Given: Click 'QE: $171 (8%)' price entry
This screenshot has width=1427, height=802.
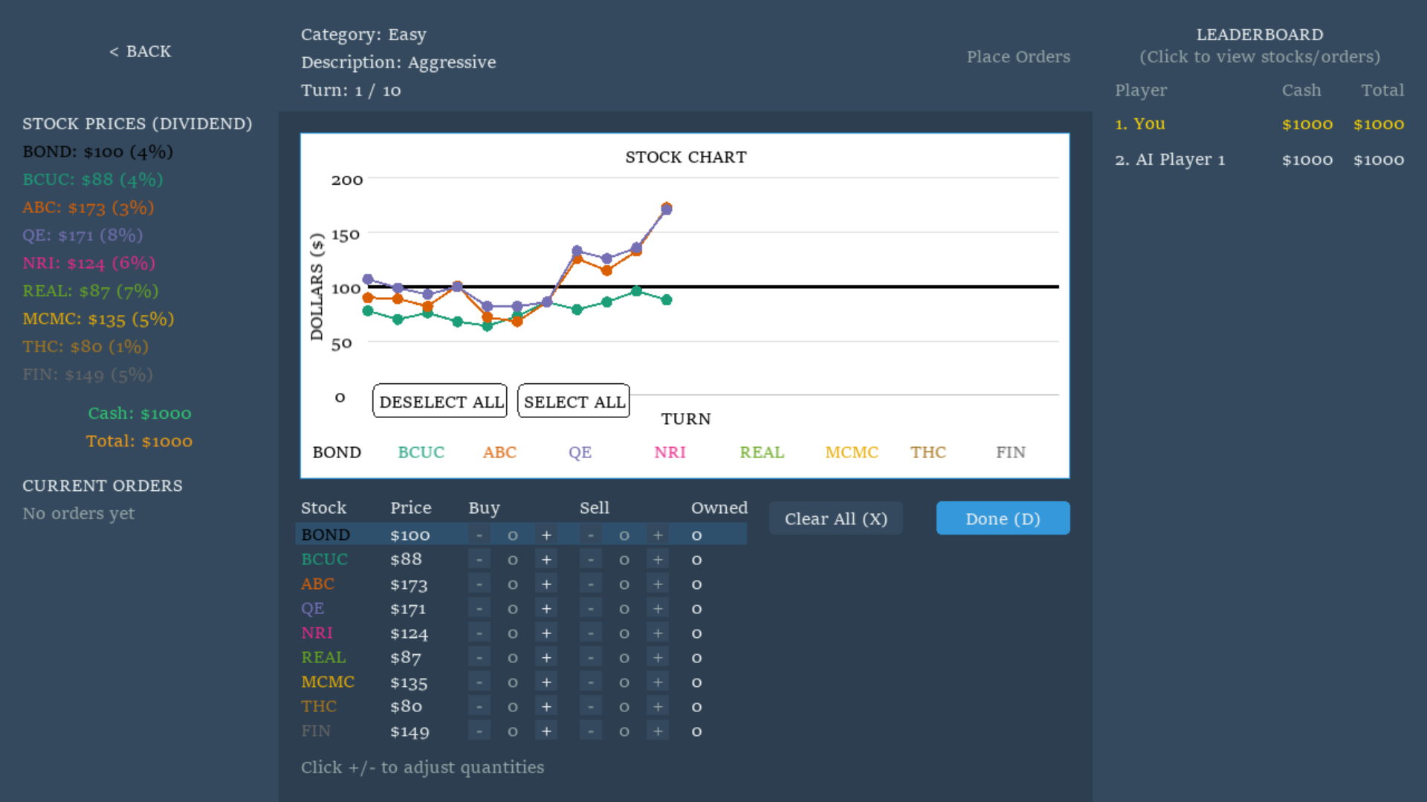Looking at the screenshot, I should pos(82,235).
